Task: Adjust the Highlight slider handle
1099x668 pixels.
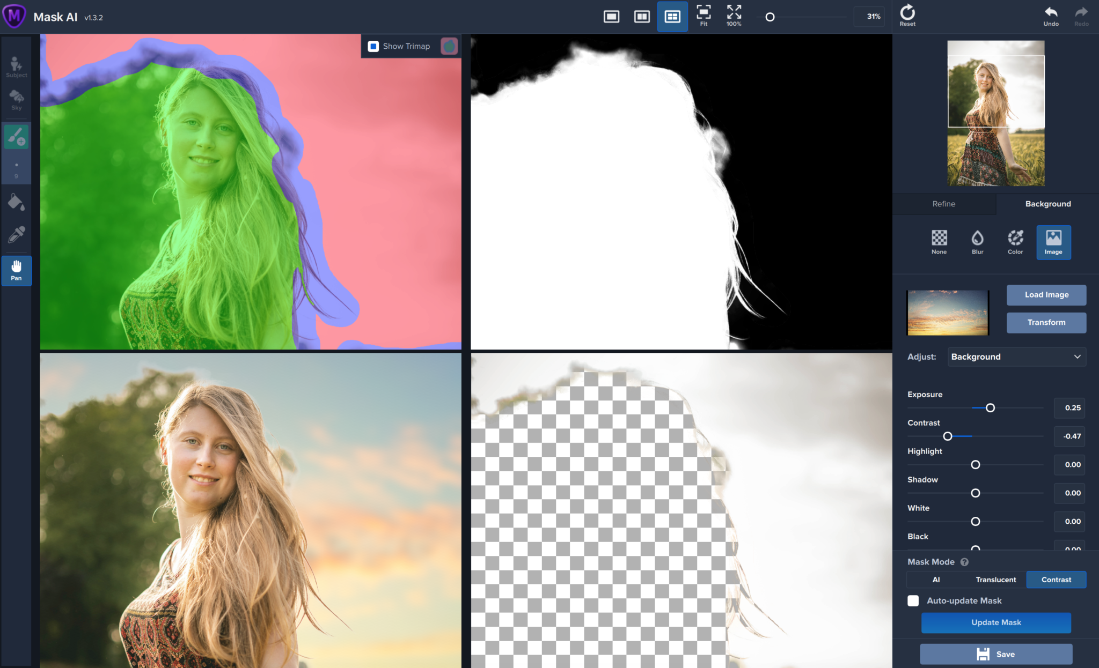Action: [x=976, y=465]
